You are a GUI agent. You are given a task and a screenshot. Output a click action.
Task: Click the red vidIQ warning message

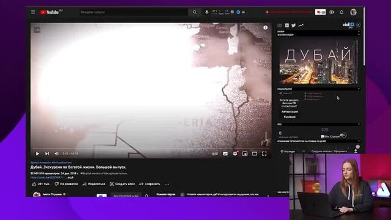289,12
